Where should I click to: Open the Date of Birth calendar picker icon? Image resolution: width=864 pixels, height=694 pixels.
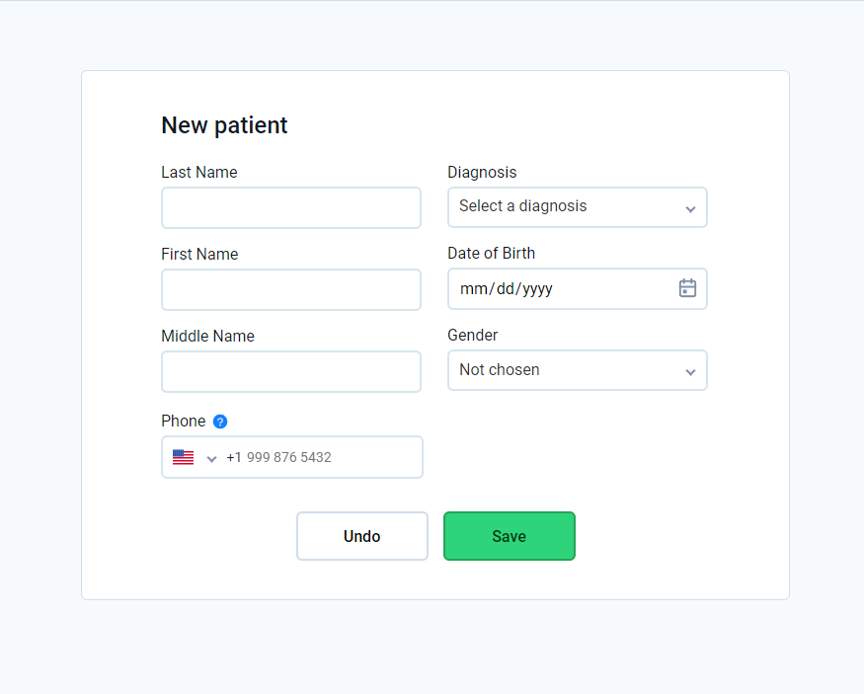click(687, 288)
